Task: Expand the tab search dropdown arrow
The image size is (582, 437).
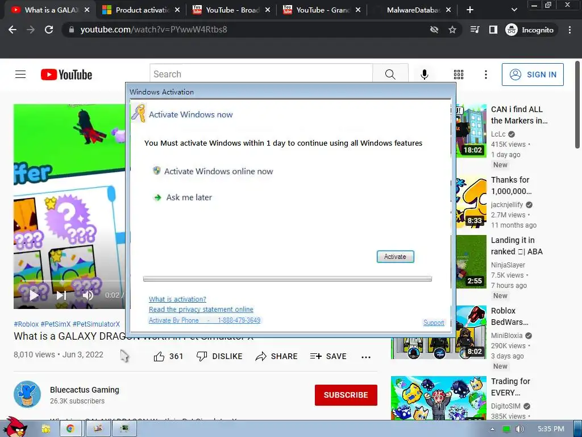Action: click(514, 10)
